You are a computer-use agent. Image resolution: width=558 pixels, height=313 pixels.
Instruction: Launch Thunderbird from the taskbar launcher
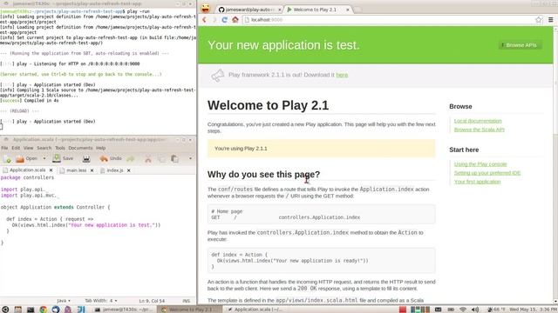click(56, 310)
